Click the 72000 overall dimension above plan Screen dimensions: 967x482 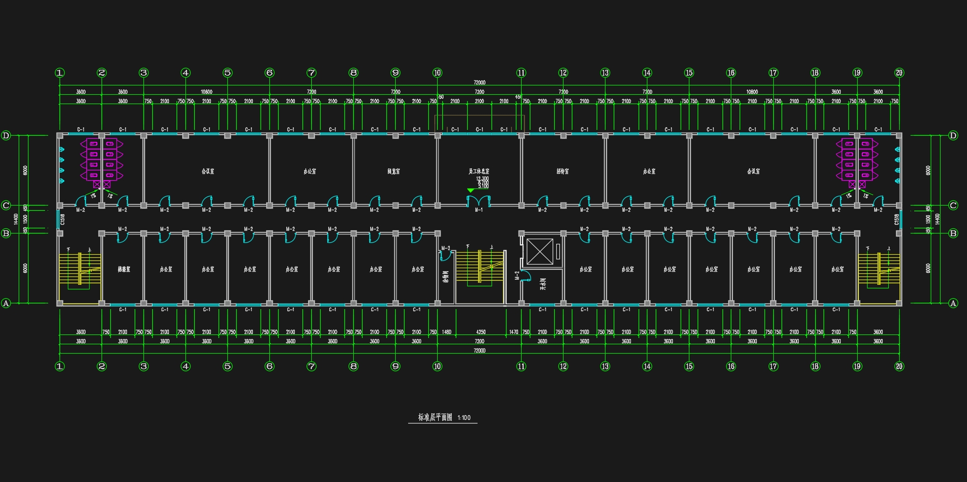click(479, 82)
